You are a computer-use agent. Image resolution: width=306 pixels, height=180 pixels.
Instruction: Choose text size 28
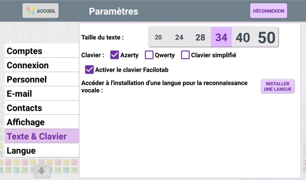pyautogui.click(x=200, y=37)
